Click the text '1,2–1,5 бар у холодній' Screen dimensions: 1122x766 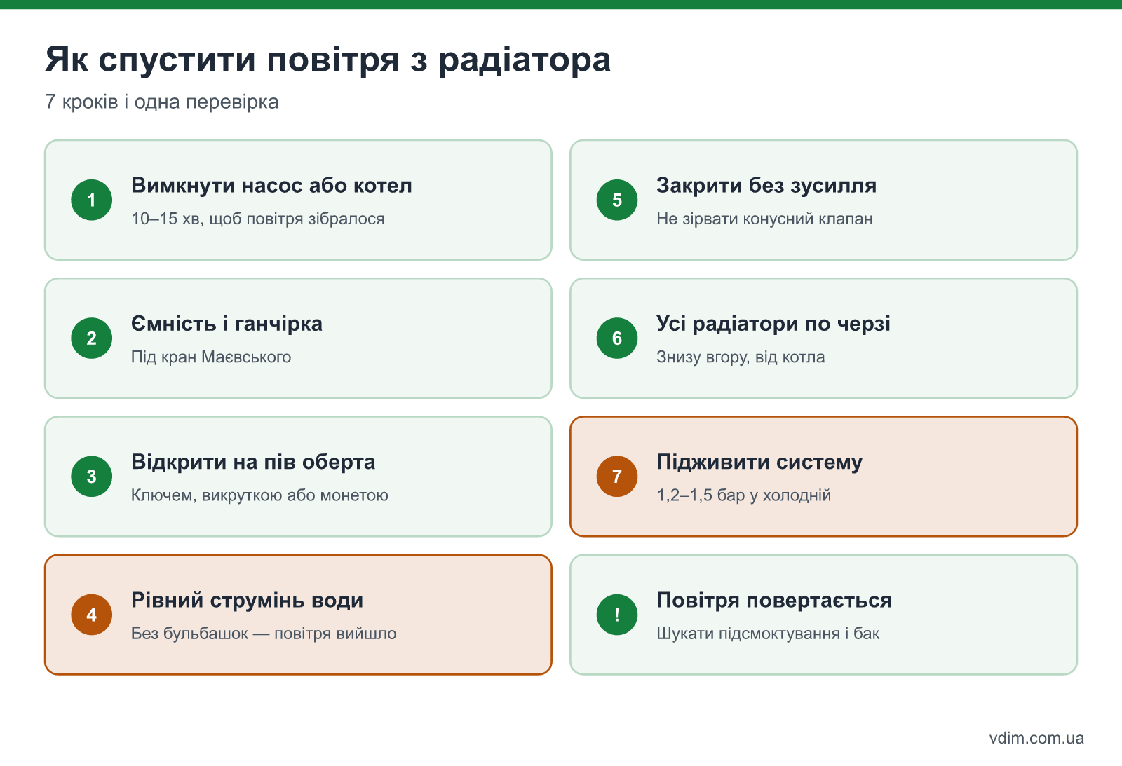pyautogui.click(x=743, y=495)
